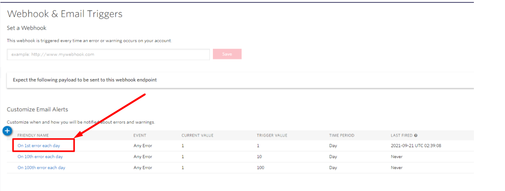Click the 'Webhook & Email Triggers' heading
Viewport: 505px width, 191px height.
65,14
